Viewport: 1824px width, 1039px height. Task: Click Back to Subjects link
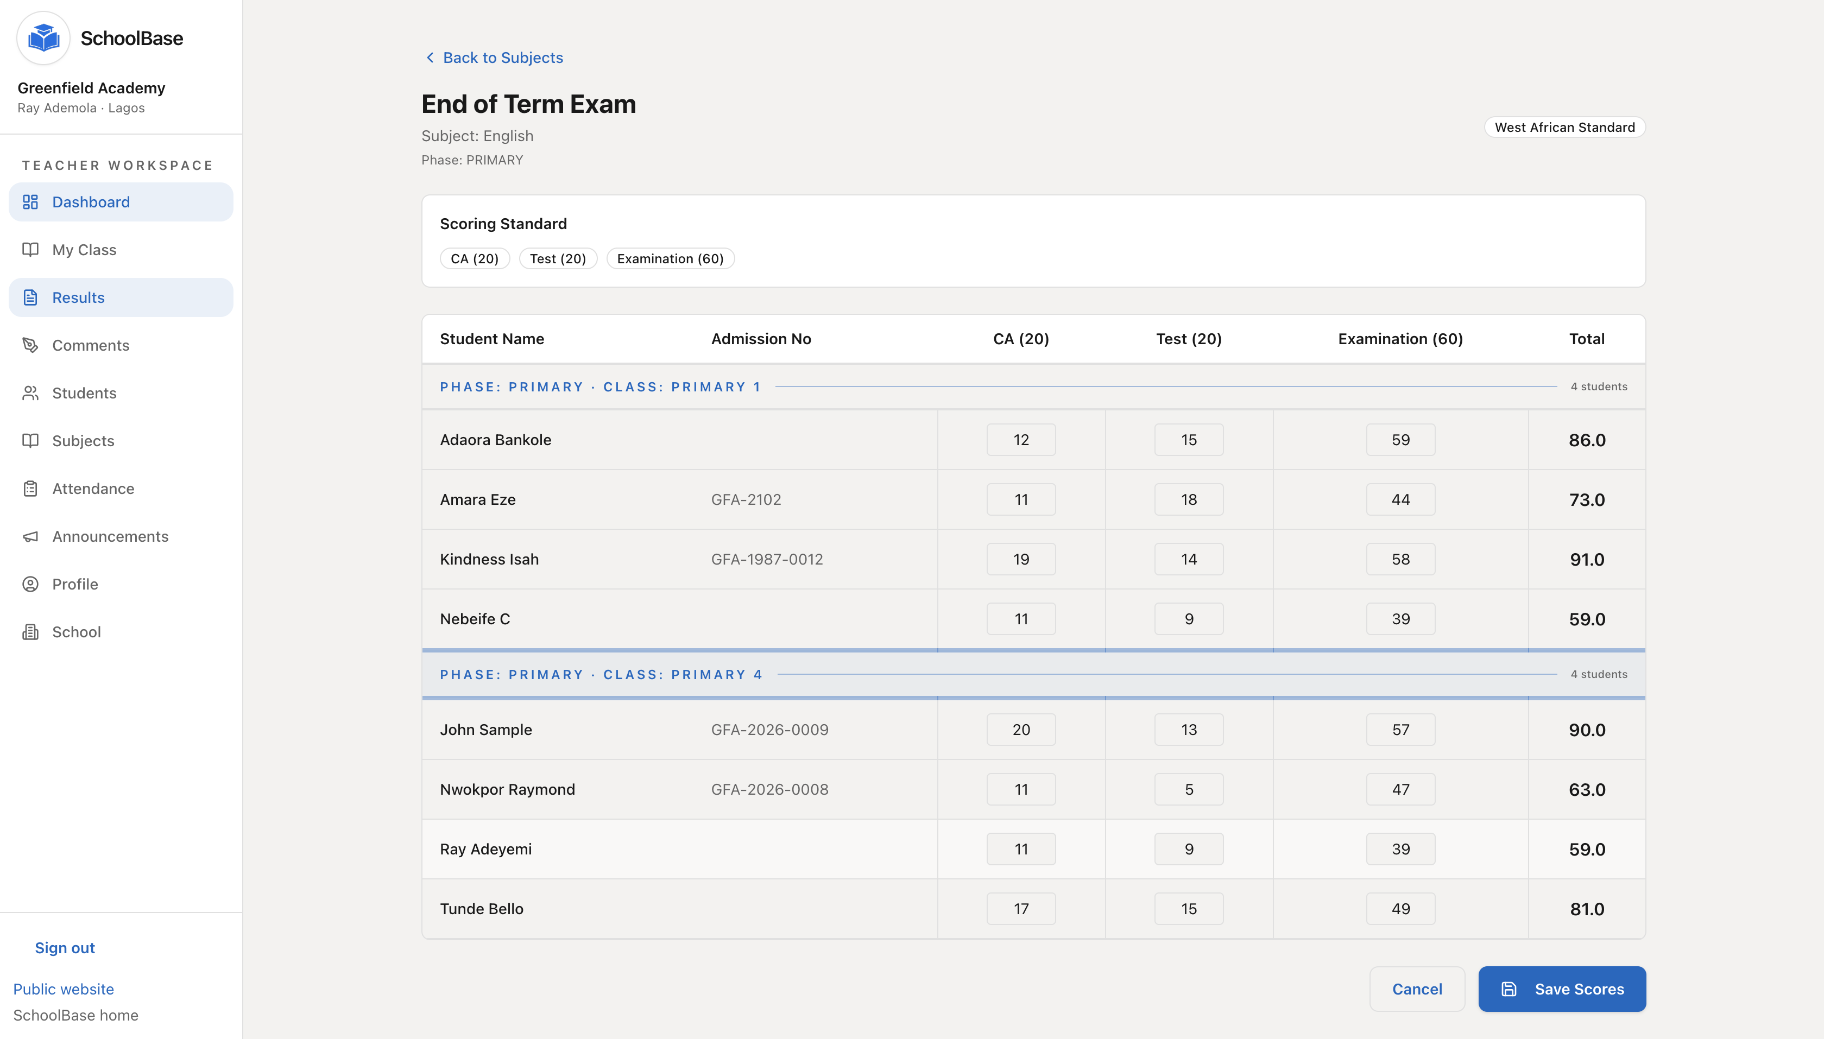pos(494,58)
